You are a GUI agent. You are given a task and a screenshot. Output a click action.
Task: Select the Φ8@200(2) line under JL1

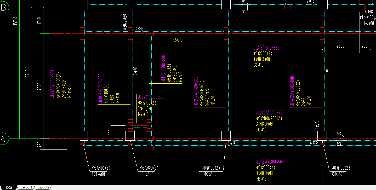[266, 168]
